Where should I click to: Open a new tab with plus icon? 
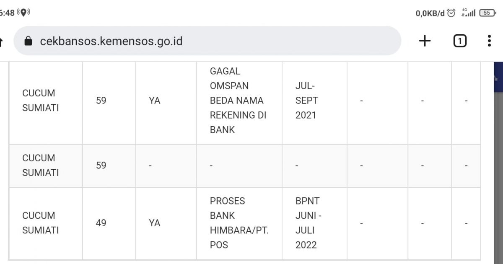[x=425, y=41]
